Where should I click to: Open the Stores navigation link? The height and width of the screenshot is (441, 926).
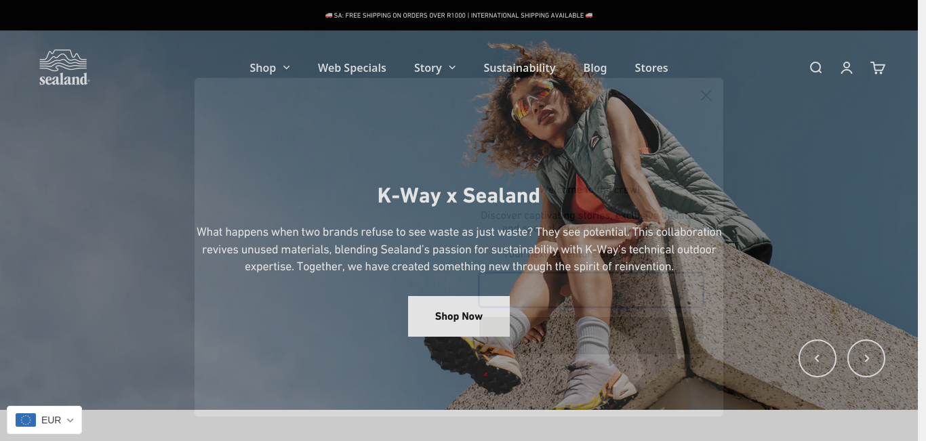tap(651, 68)
